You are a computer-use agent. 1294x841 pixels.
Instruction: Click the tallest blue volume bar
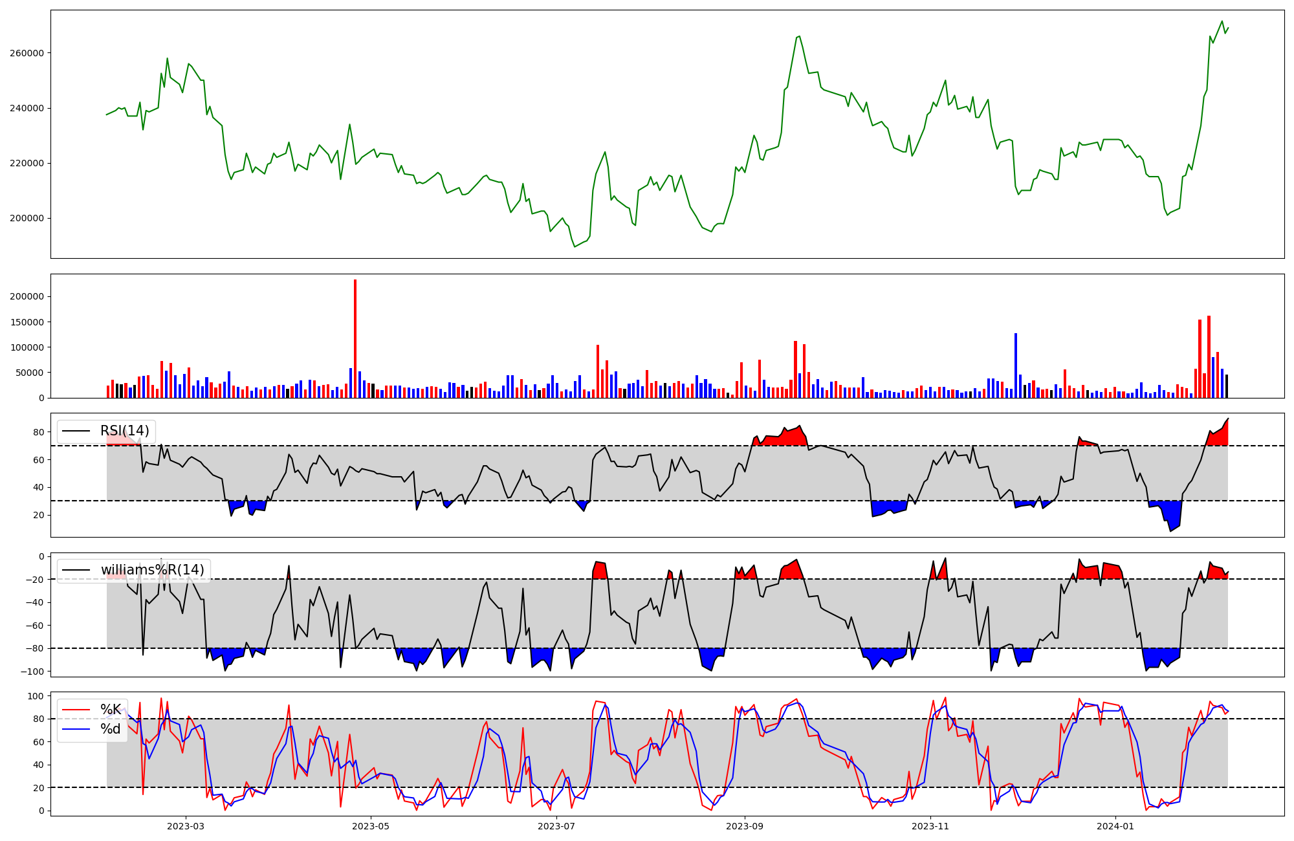point(1016,366)
